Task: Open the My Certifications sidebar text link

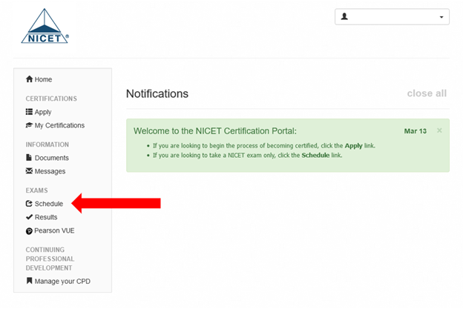Action: click(59, 125)
